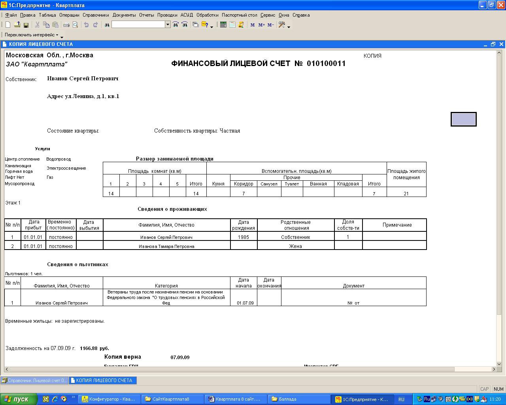
Task: Open Print preview from toolbar
Action: [x=75, y=25]
